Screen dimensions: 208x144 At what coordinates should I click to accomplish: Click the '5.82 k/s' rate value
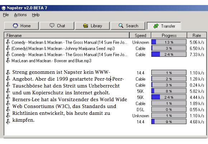tap(197, 91)
